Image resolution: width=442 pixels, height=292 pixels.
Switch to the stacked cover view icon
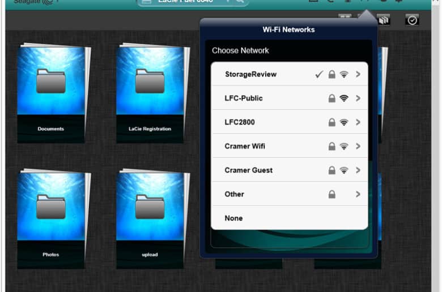tap(384, 20)
